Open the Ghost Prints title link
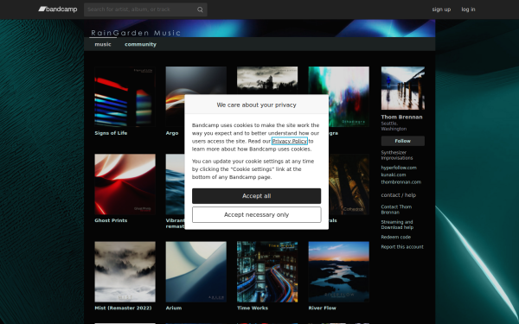This screenshot has height=324, width=519. click(x=111, y=220)
